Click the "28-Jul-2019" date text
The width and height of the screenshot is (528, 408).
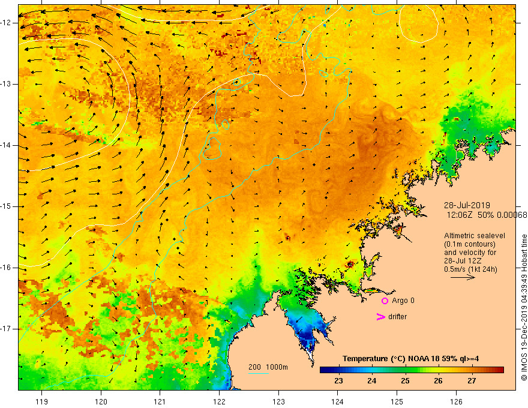pyautogui.click(x=467, y=205)
